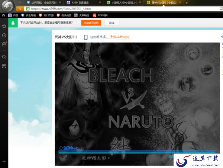The height and width of the screenshot is (168, 223).
Task: Open the 安全导航 bookmark
Action: (x=29, y=15)
